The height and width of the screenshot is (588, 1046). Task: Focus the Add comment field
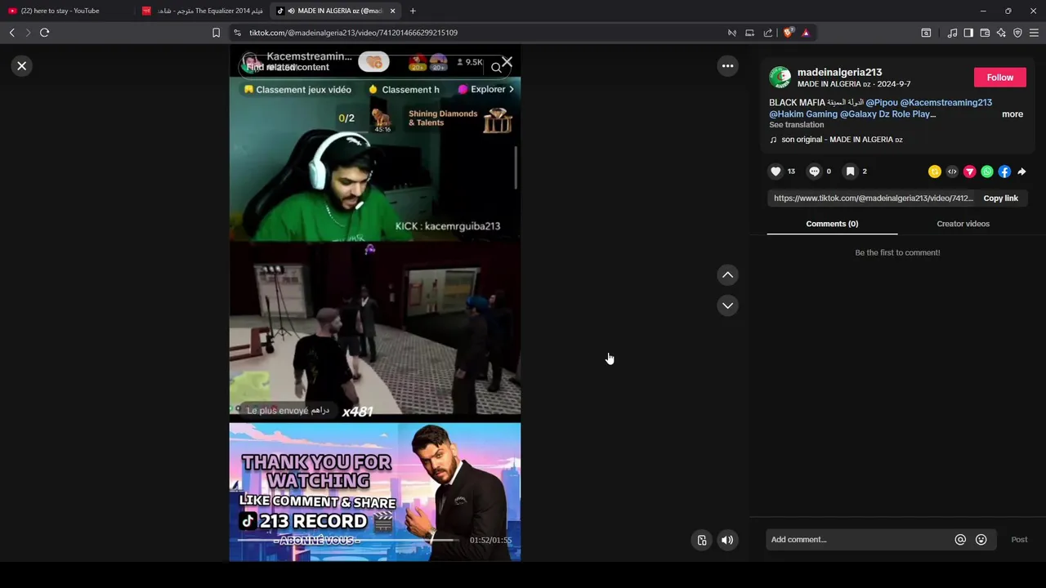point(858,540)
